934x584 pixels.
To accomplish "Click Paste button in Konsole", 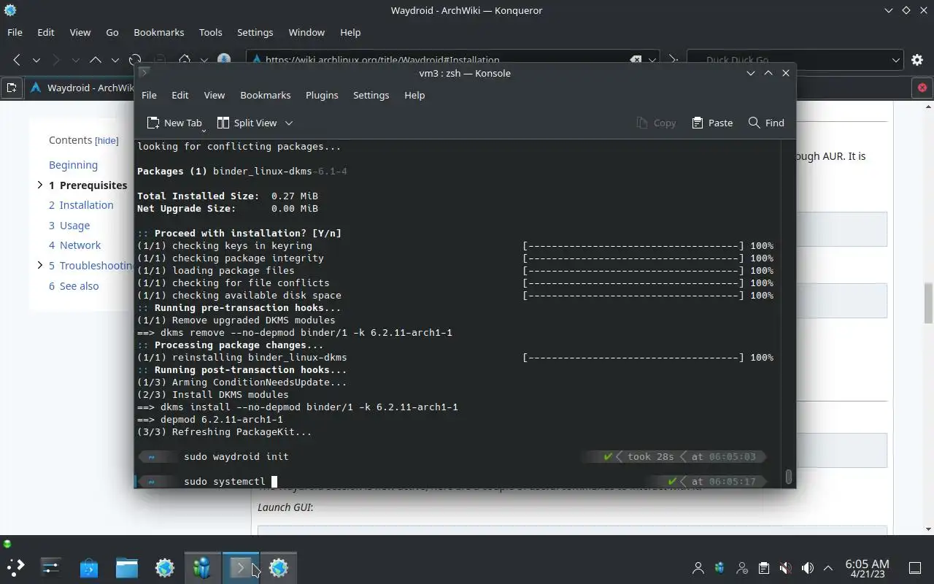I will (x=712, y=123).
